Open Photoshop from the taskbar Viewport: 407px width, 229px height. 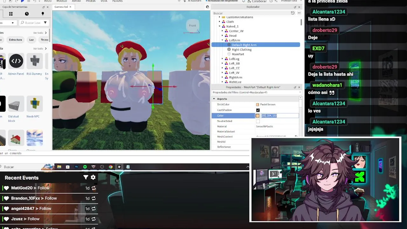[76, 167]
